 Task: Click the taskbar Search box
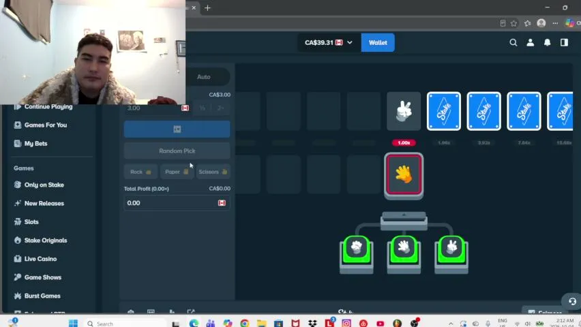click(125, 324)
